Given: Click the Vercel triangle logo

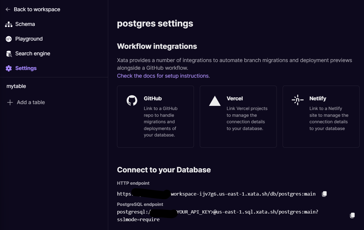Looking at the screenshot, I should tap(215, 101).
